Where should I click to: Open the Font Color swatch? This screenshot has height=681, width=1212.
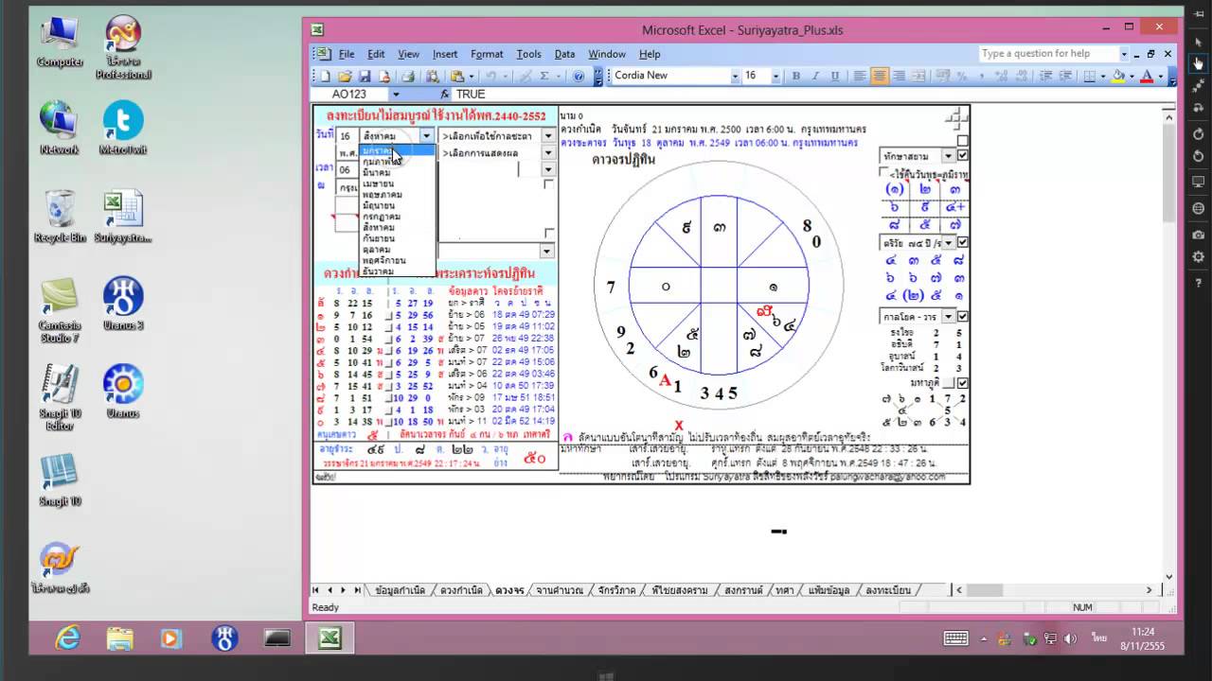click(x=1147, y=77)
